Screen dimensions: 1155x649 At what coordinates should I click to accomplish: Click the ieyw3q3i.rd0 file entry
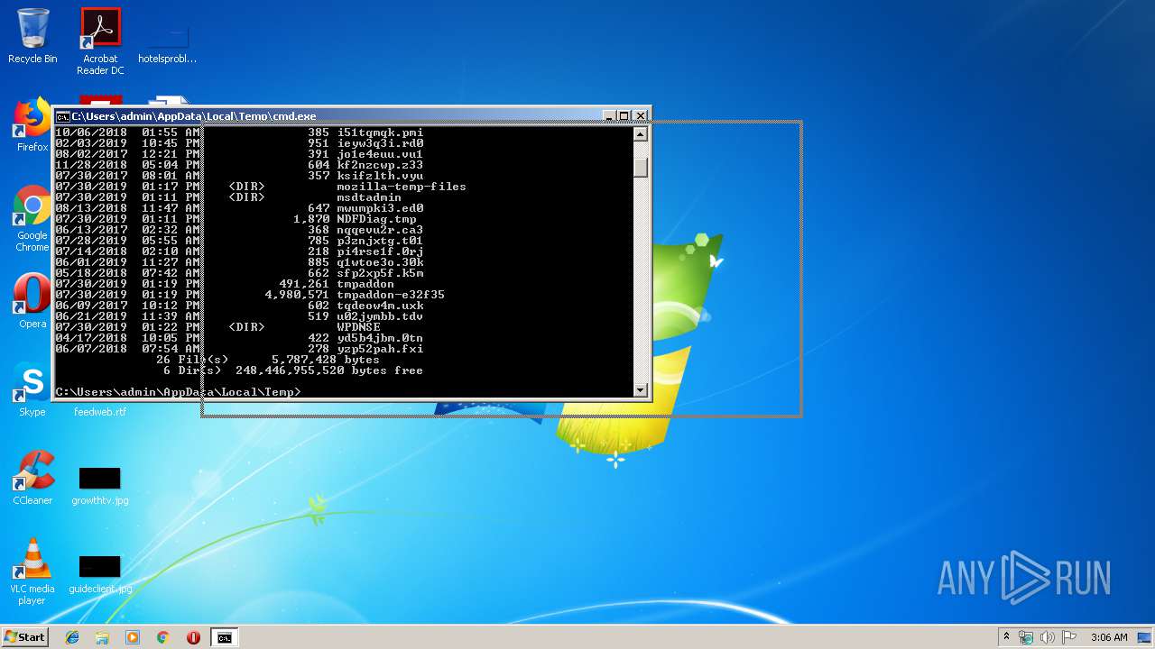point(380,143)
